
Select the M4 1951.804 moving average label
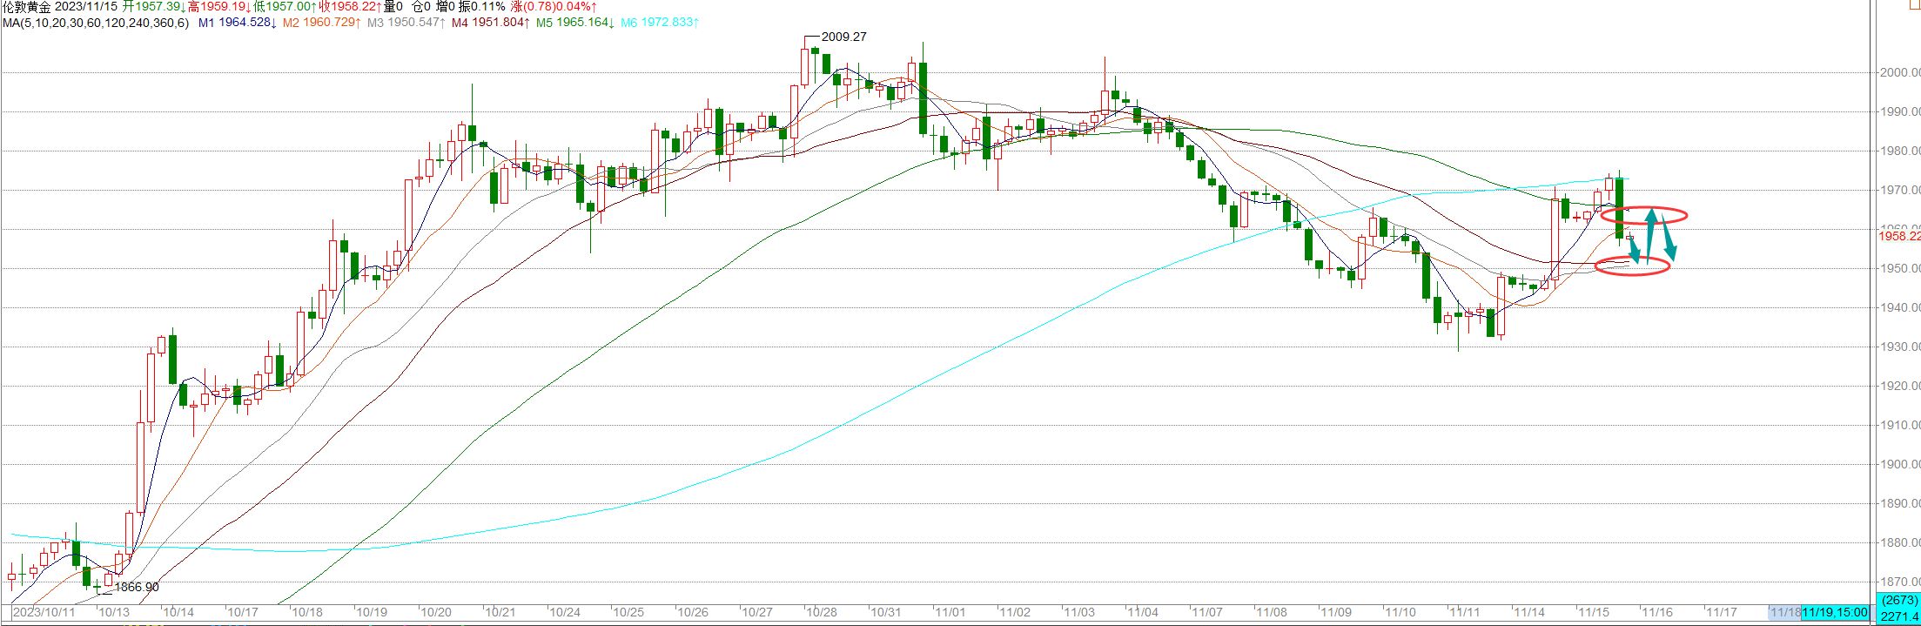[x=489, y=23]
